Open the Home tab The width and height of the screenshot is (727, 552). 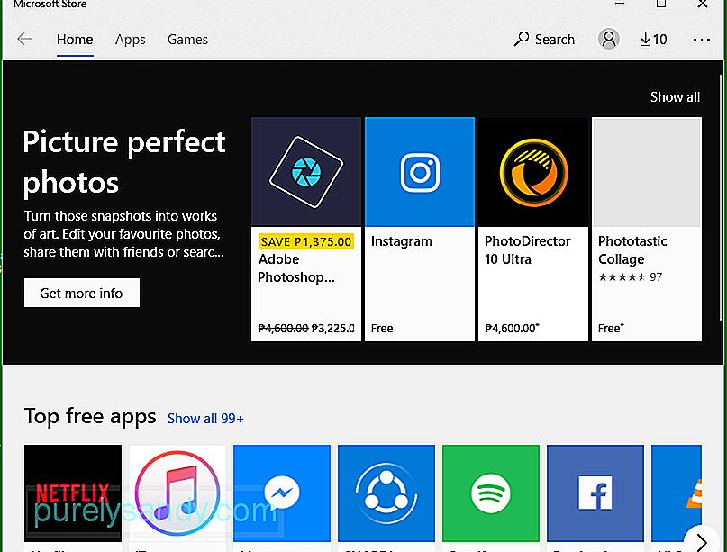tap(75, 40)
